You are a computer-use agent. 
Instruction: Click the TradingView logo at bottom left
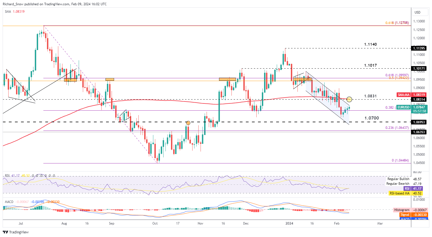[16, 232]
